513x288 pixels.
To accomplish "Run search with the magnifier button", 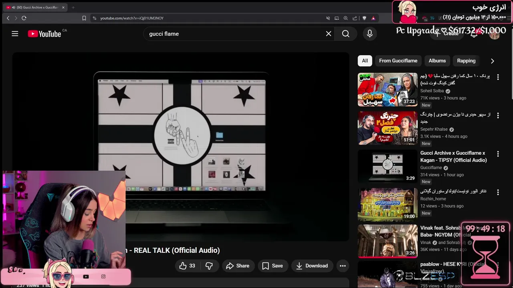I will click(346, 34).
